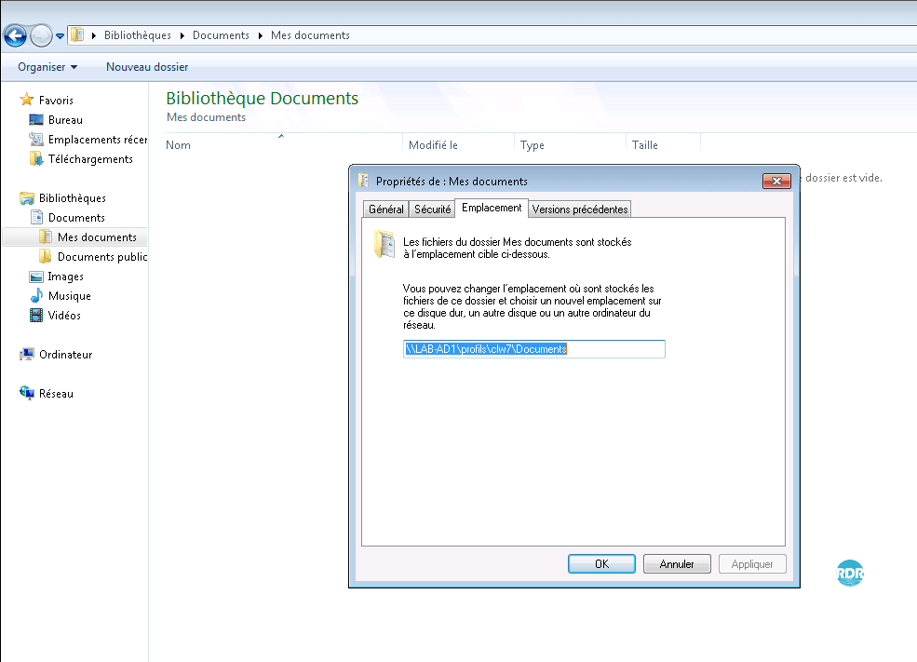Screen dimensions: 917x662
Task: Select Documents library in navigation pane
Action: tap(76, 218)
